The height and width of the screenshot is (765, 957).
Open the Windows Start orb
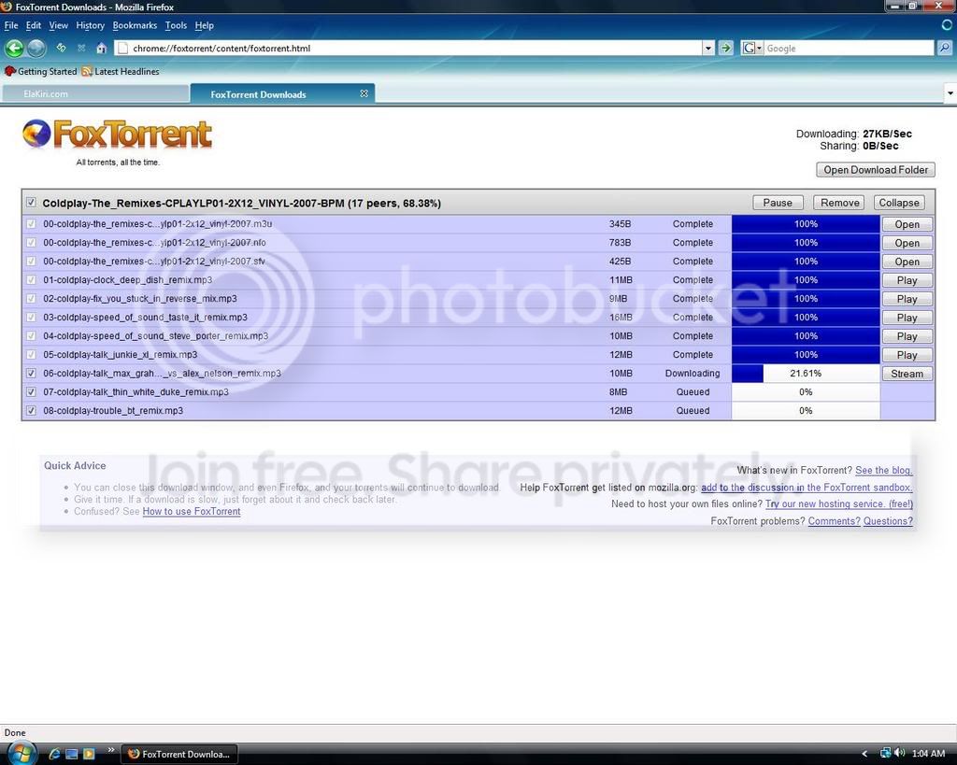(21, 753)
